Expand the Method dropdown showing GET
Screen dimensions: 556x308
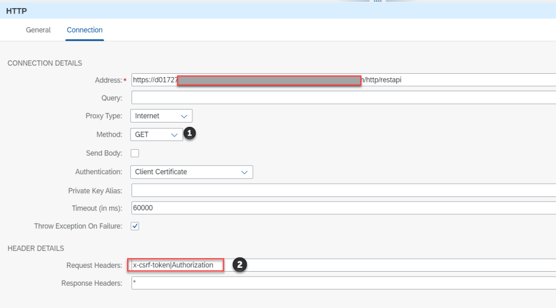pos(156,134)
